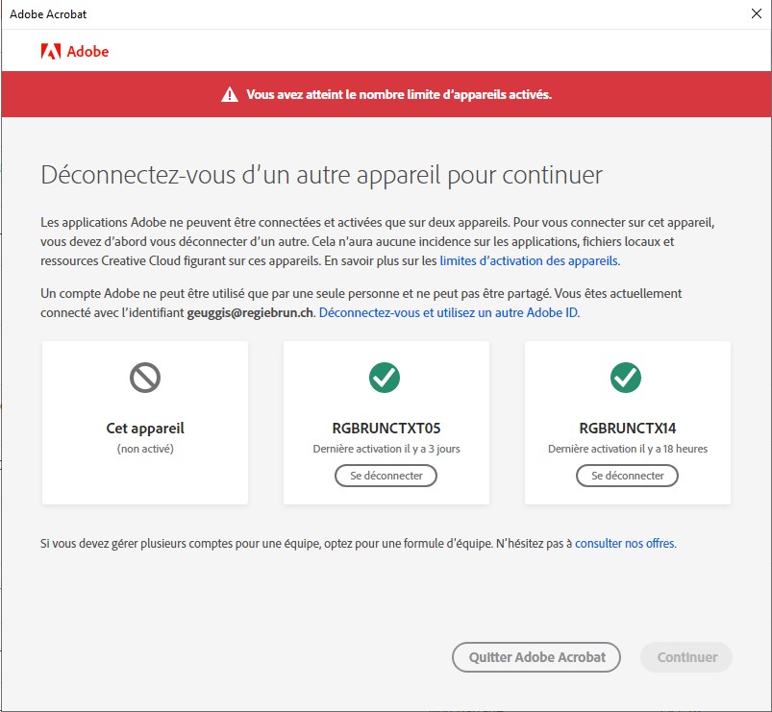Click the Continuer button

(685, 657)
